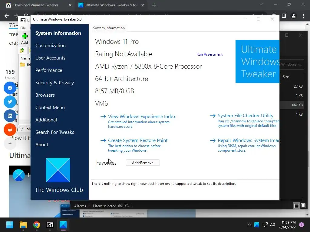Open Chrome from the taskbar
This screenshot has width=310, height=232.
point(37,225)
